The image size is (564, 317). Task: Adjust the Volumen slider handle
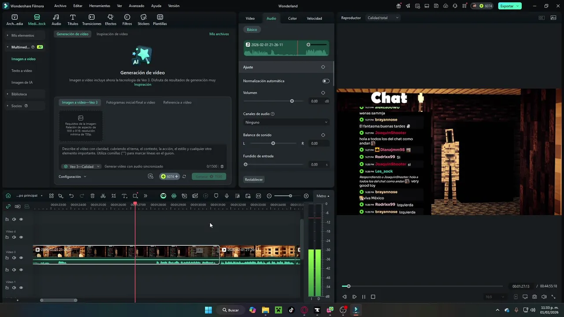click(x=292, y=101)
